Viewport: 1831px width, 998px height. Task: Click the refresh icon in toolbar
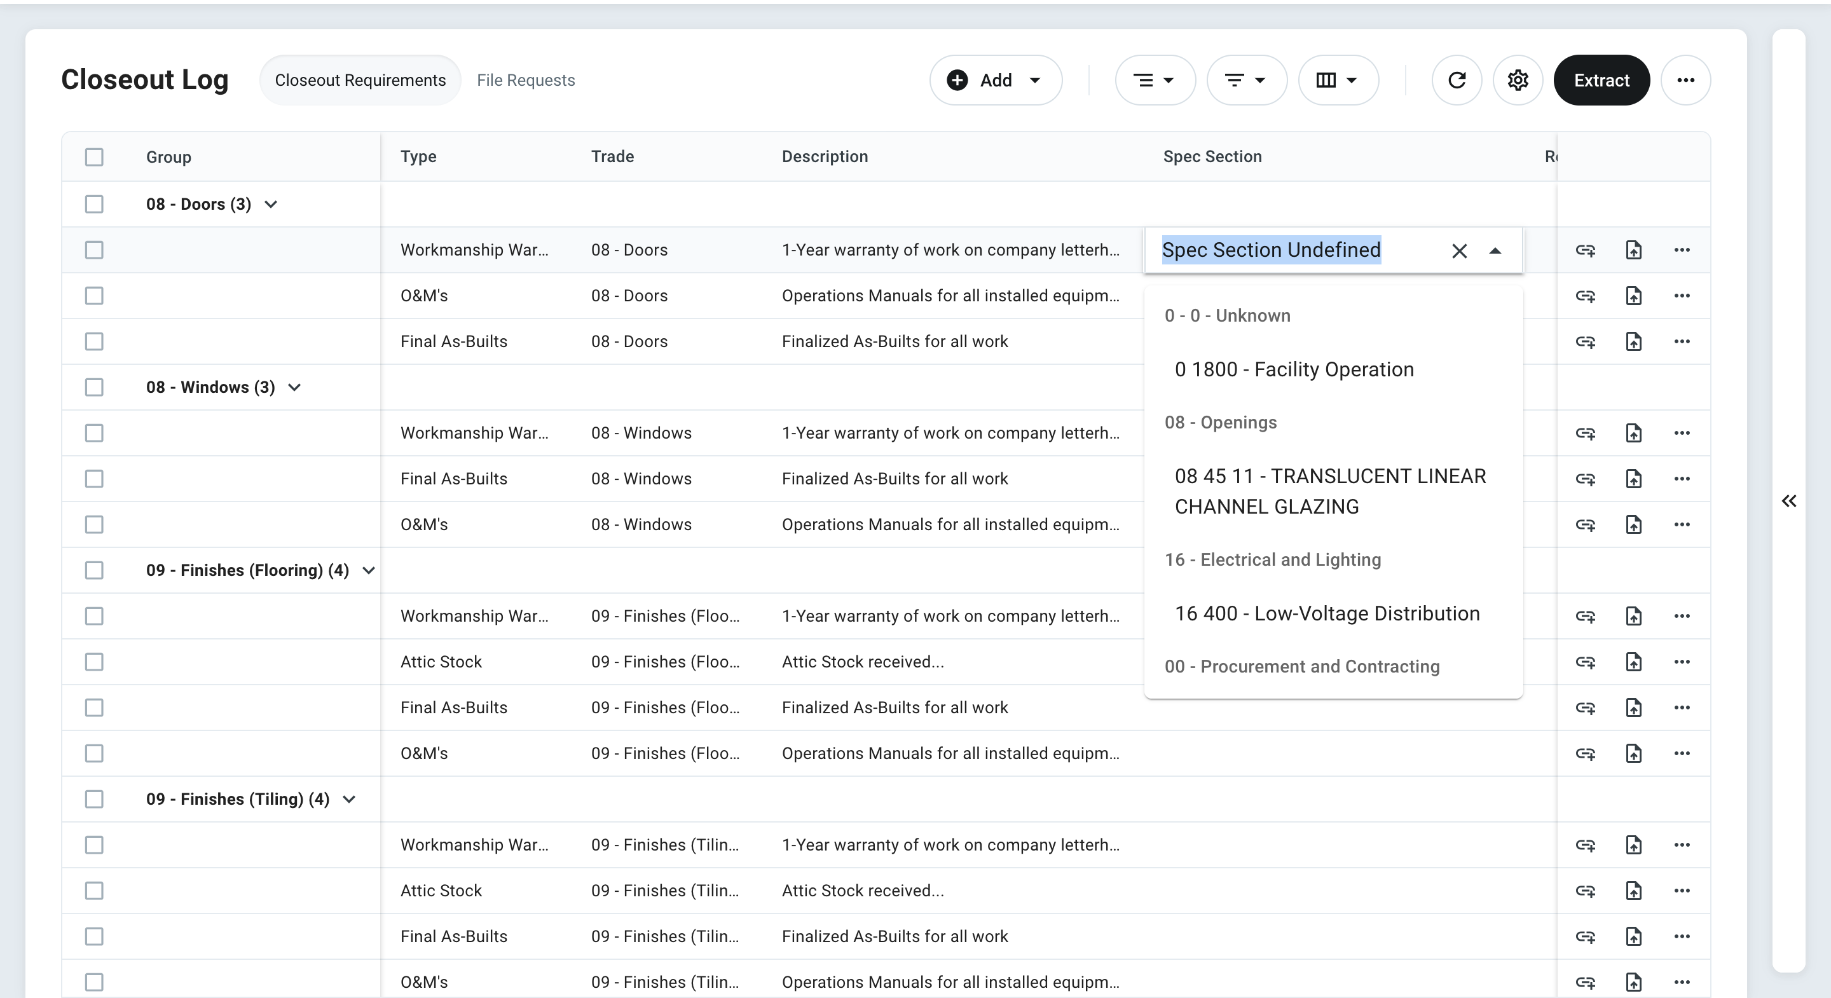[x=1457, y=80]
